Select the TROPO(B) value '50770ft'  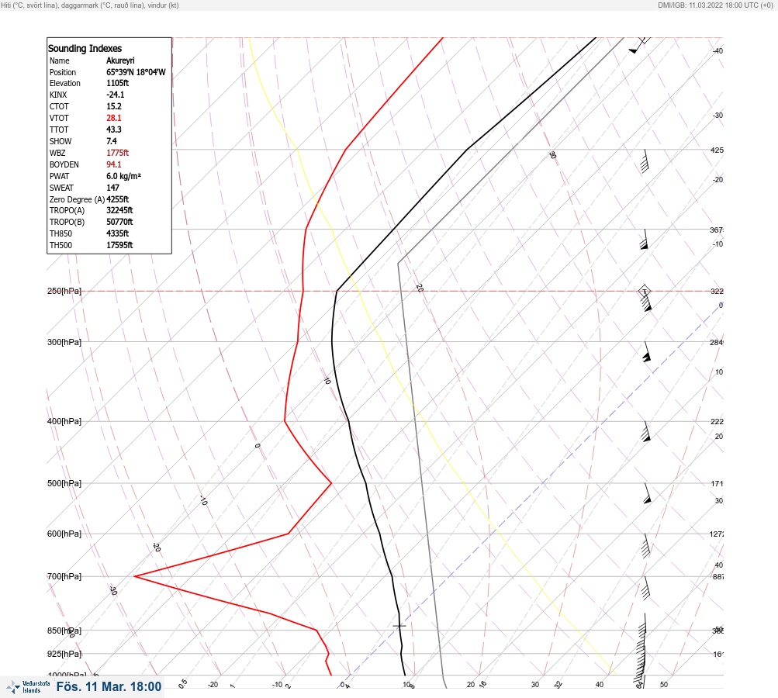[x=119, y=222]
